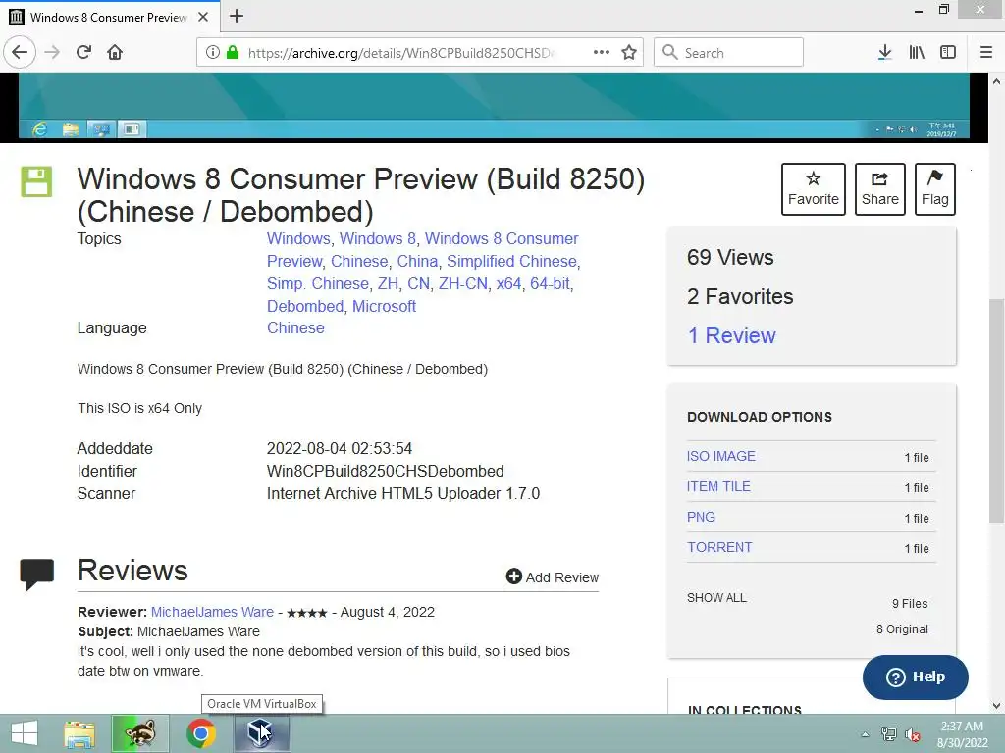Launch Google Chrome from taskbar

tap(200, 733)
